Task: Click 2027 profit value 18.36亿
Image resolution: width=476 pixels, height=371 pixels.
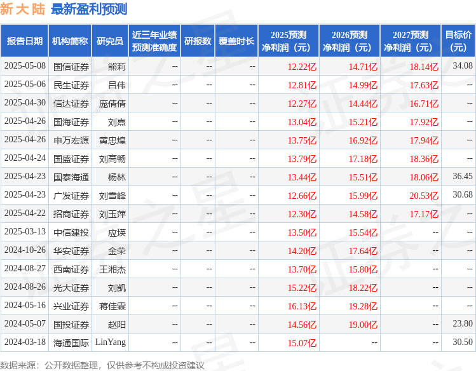Action: pyautogui.click(x=424, y=159)
